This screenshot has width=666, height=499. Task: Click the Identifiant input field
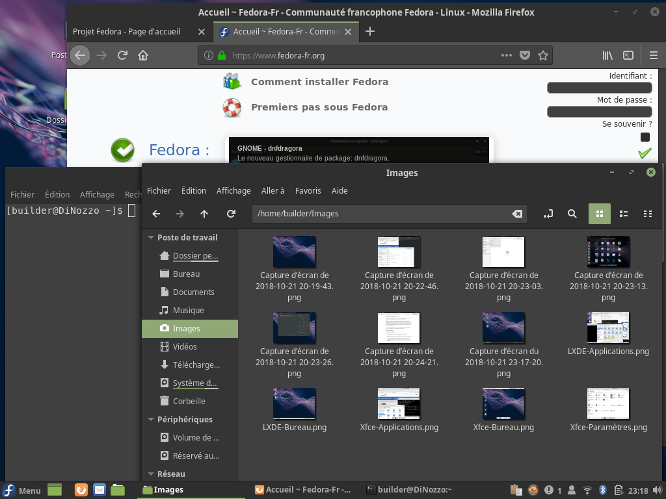point(599,88)
